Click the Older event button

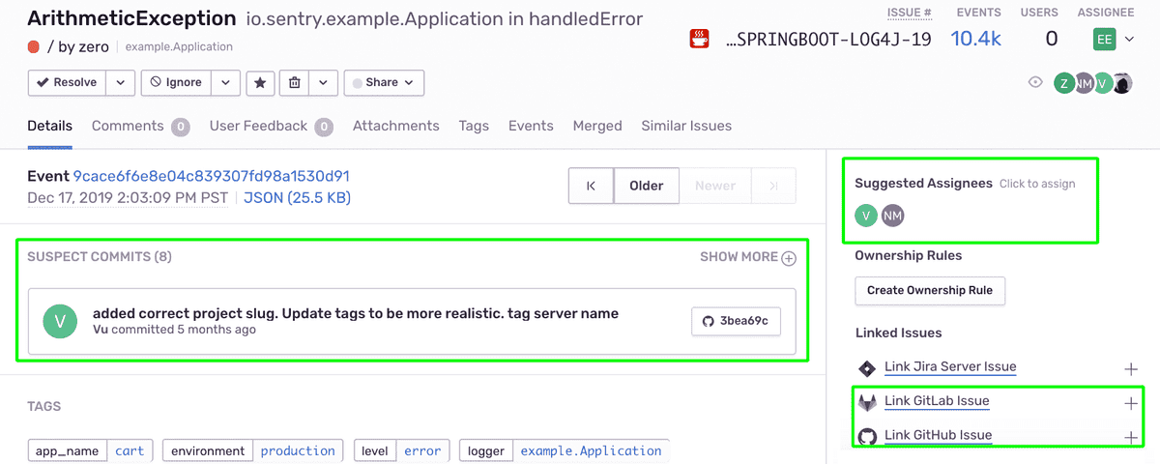tap(647, 186)
